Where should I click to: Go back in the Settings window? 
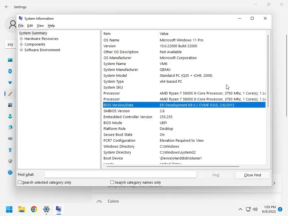[x=7, y=7]
